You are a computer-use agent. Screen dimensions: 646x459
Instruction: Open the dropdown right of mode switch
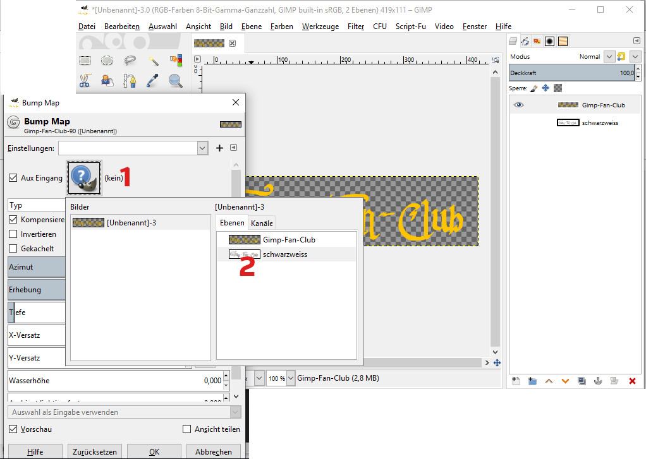tap(635, 56)
